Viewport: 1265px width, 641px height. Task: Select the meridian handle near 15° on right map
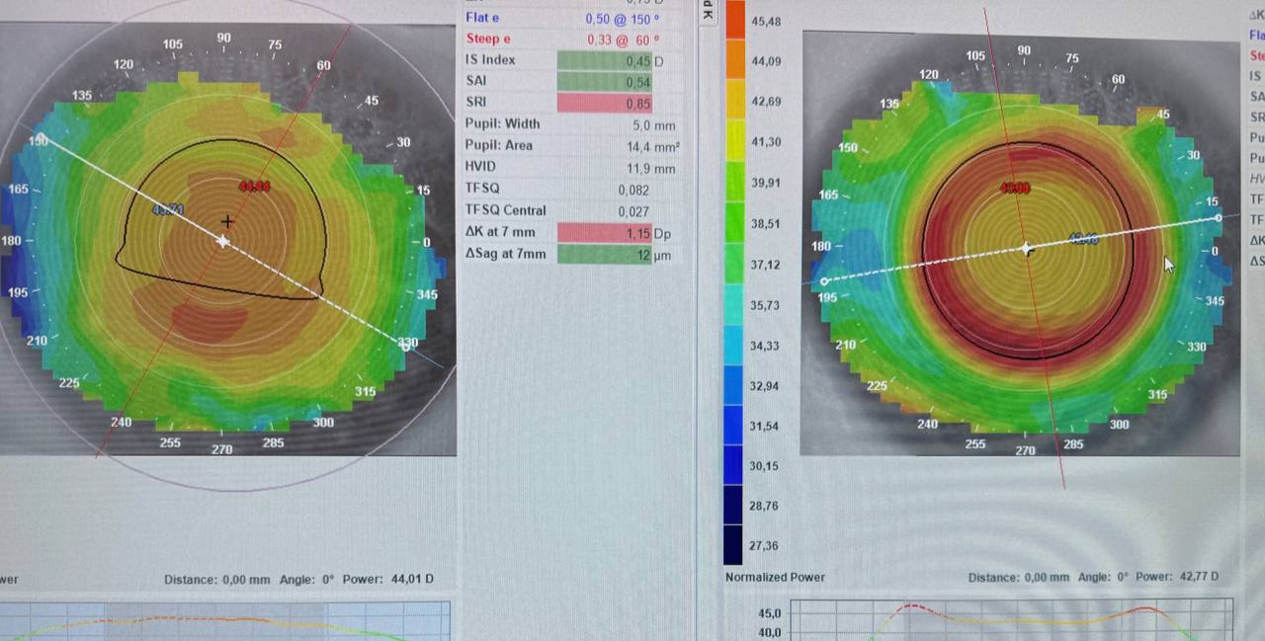[x=1218, y=217]
